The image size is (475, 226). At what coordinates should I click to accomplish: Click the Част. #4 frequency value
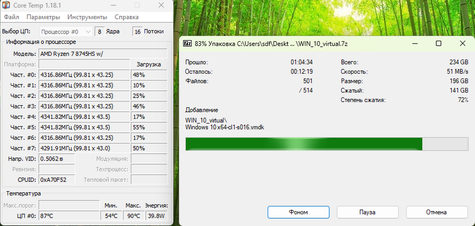point(84,117)
